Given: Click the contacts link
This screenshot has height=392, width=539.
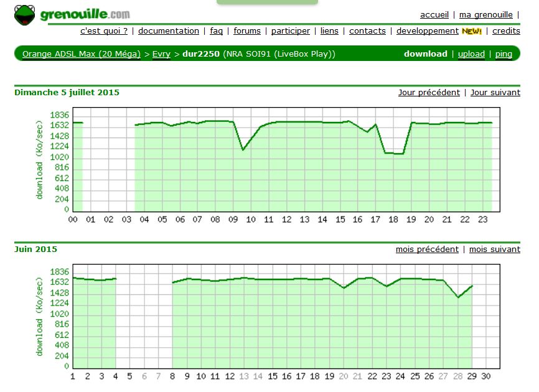Looking at the screenshot, I should pyautogui.click(x=367, y=31).
